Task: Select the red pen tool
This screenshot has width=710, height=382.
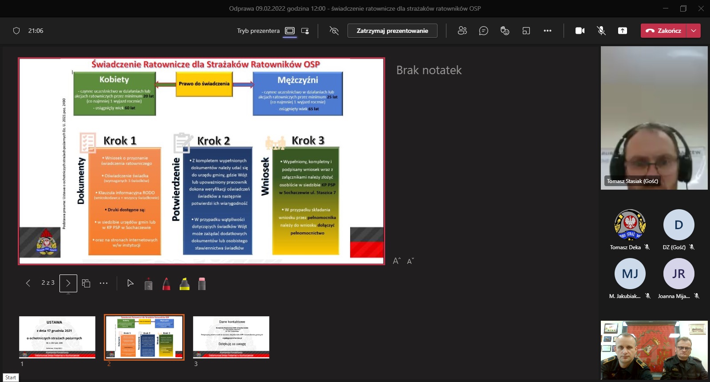Action: 166,284
